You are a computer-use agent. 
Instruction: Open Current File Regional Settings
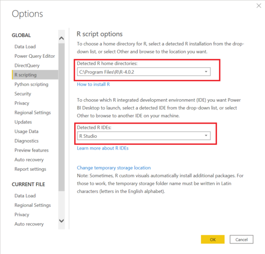[33, 205]
